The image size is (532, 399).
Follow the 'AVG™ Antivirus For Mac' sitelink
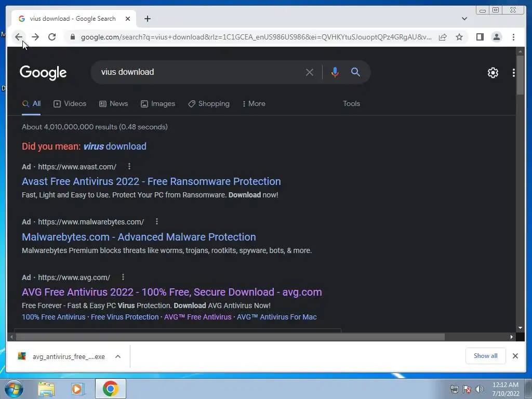tap(277, 317)
